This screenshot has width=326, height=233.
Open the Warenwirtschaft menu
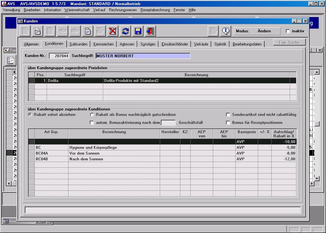[x=77, y=10]
